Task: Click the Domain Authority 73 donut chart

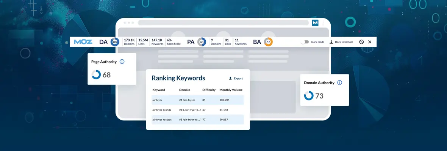Action: [x=309, y=96]
